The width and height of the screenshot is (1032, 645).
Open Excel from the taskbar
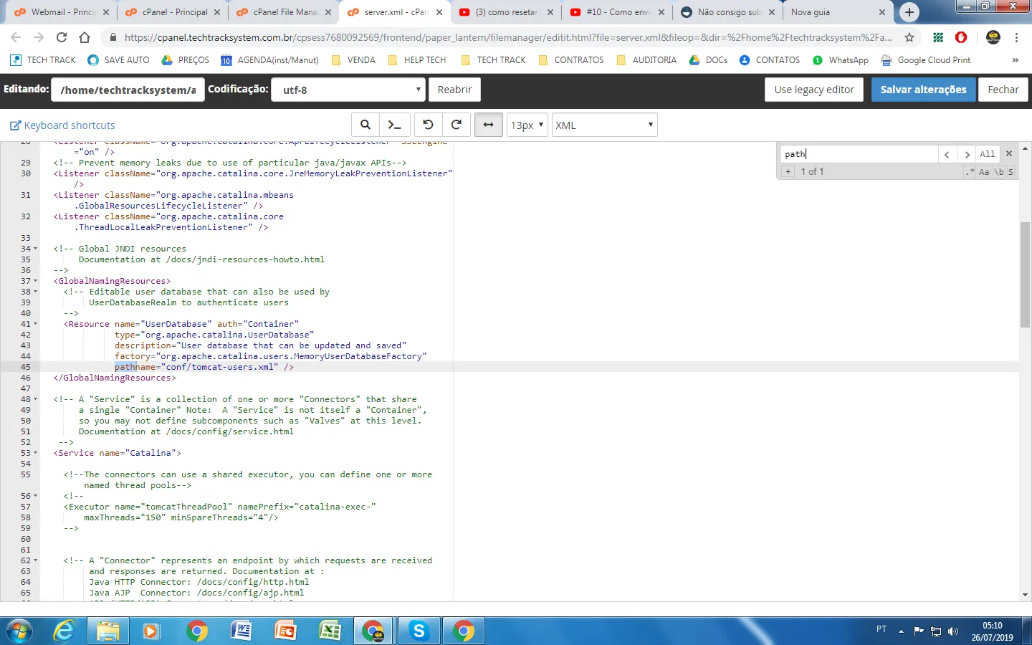click(x=330, y=631)
